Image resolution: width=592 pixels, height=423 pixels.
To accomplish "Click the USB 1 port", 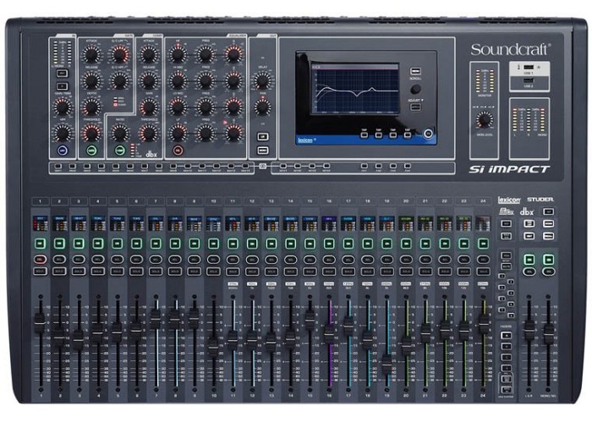I will pos(529,69).
